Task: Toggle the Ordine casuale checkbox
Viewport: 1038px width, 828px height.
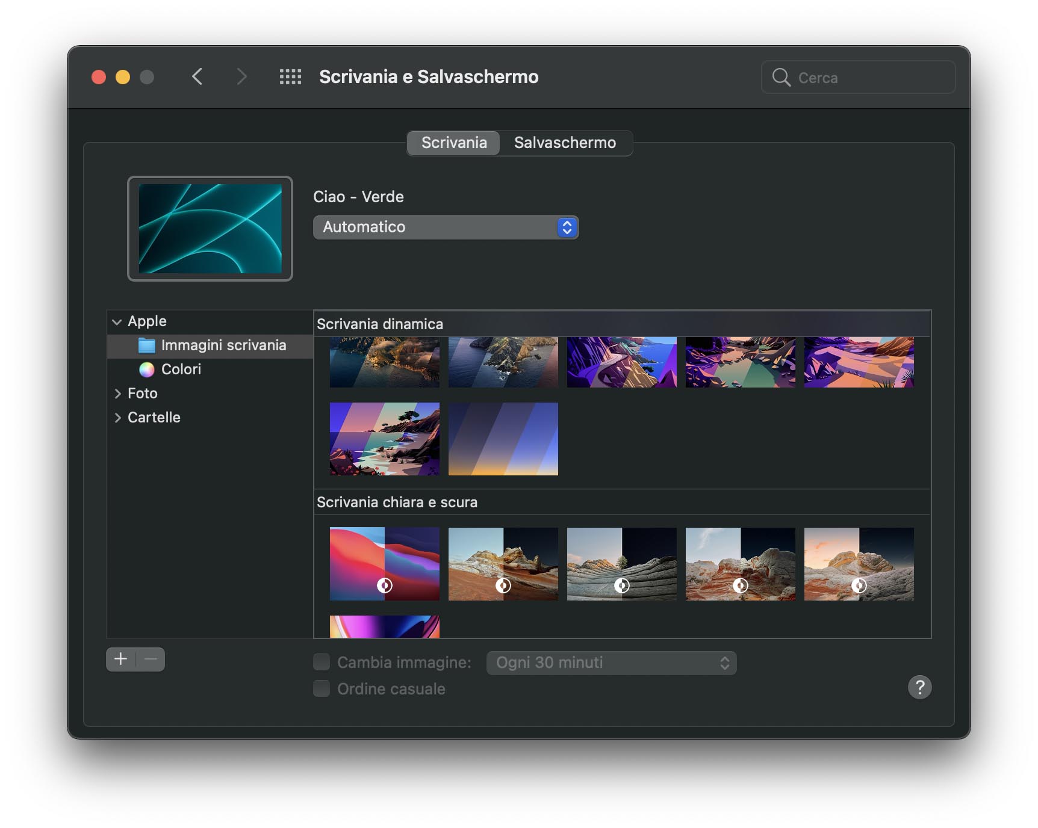Action: (322, 689)
